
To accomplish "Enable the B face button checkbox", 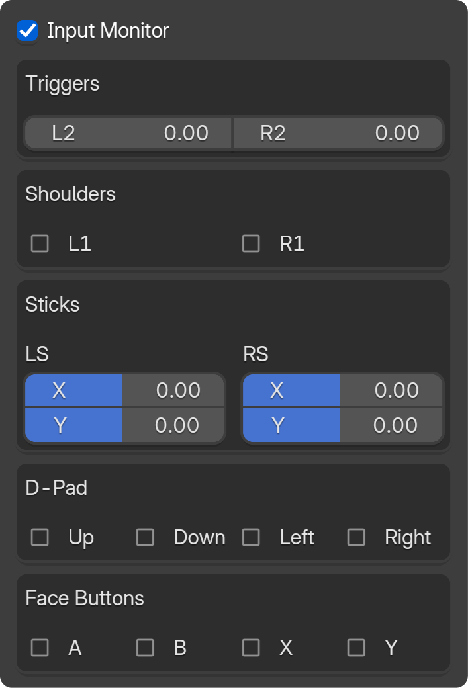I will click(145, 648).
